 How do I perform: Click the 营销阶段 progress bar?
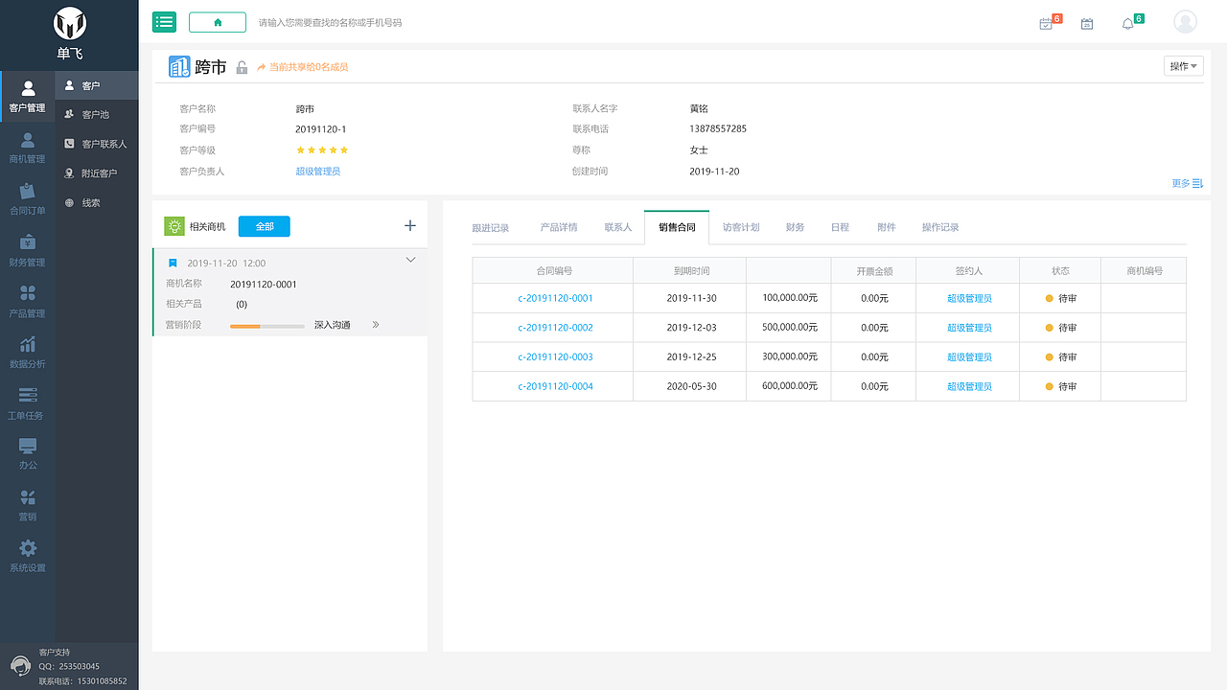tap(266, 326)
